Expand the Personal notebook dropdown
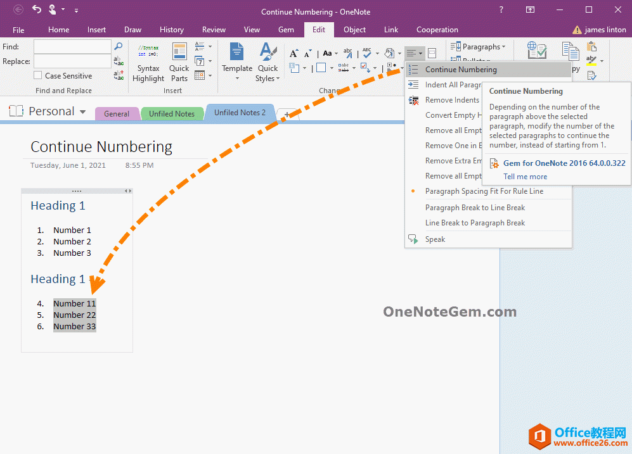This screenshot has height=454, width=632. (x=82, y=112)
